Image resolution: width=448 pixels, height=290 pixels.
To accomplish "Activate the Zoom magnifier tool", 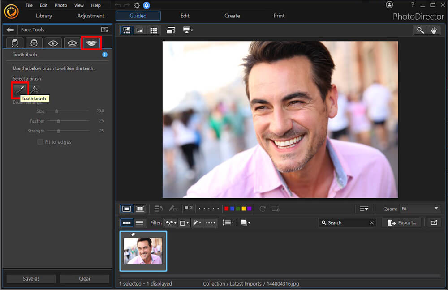I will pos(420,30).
